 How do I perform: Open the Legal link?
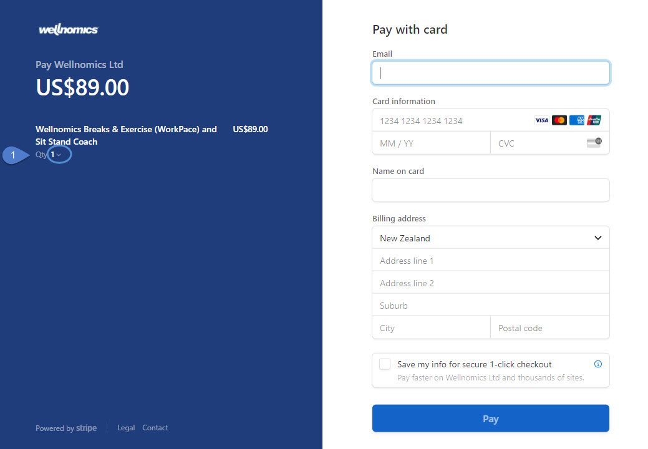[126, 428]
